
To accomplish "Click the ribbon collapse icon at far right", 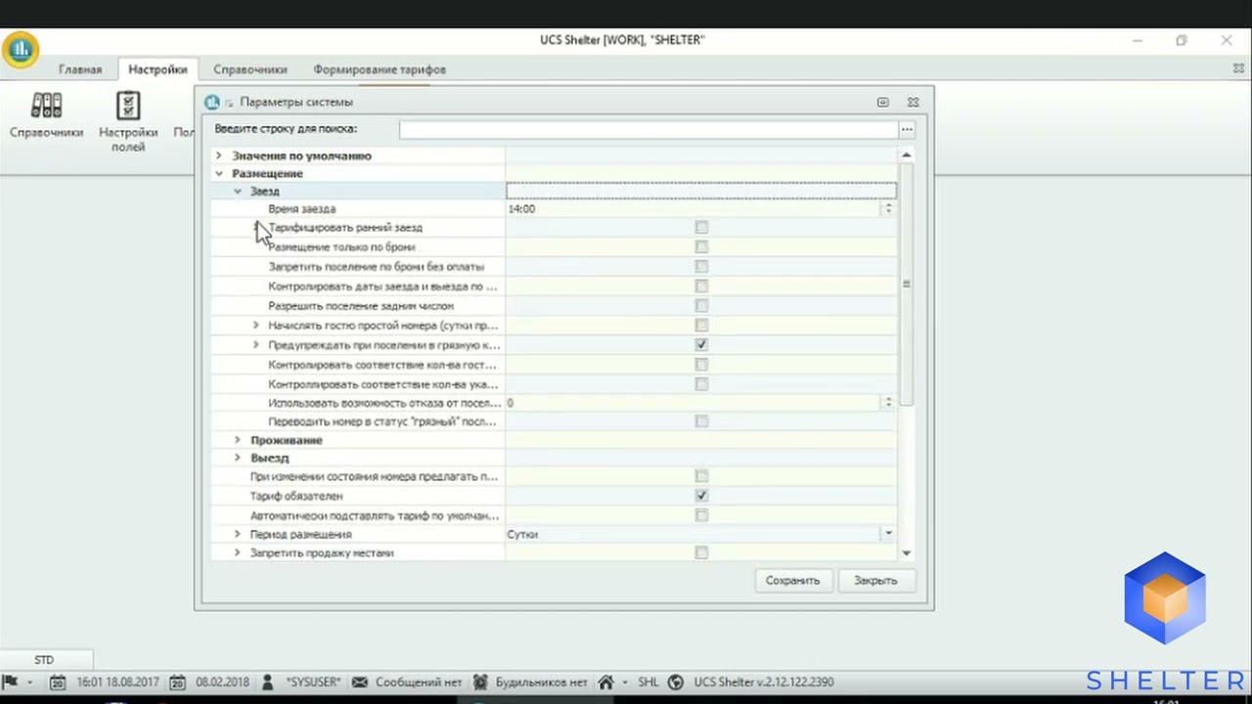I will (x=1238, y=69).
